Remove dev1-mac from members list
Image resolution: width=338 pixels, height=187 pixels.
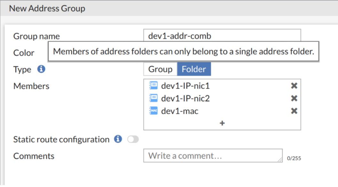tap(294, 111)
